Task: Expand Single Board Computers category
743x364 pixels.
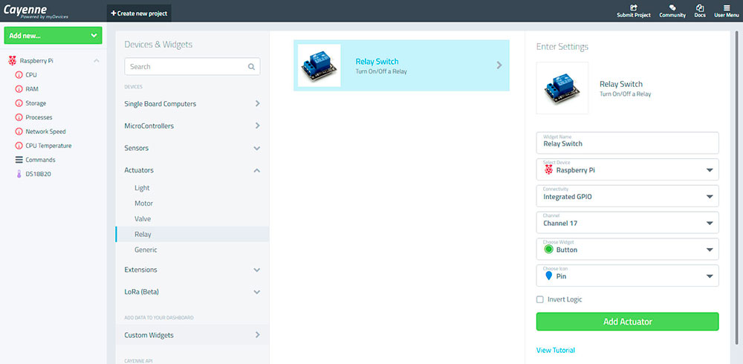Action: [x=192, y=103]
